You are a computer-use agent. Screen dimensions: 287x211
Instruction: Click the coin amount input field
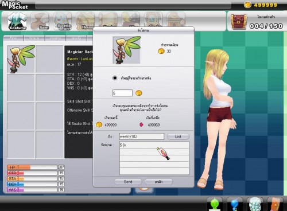(x=122, y=93)
